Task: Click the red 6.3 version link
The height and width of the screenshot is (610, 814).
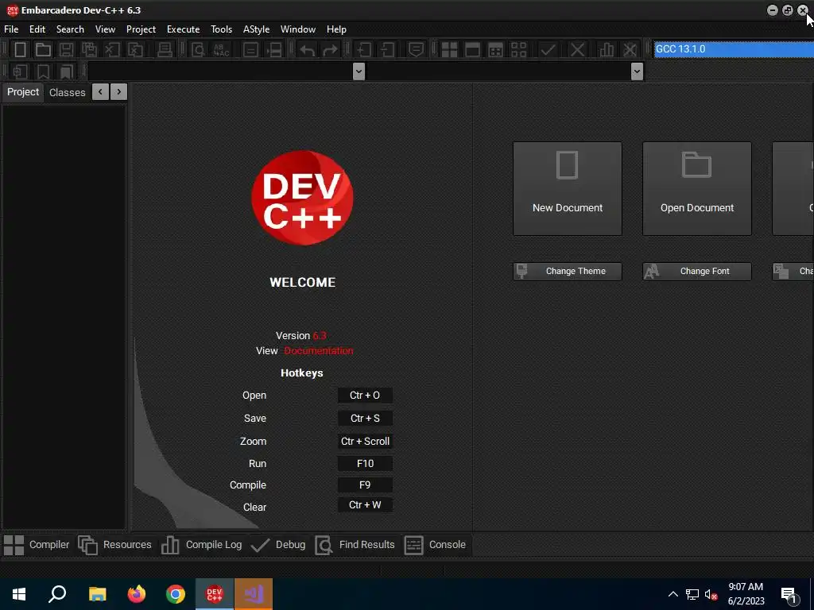Action: [320, 336]
